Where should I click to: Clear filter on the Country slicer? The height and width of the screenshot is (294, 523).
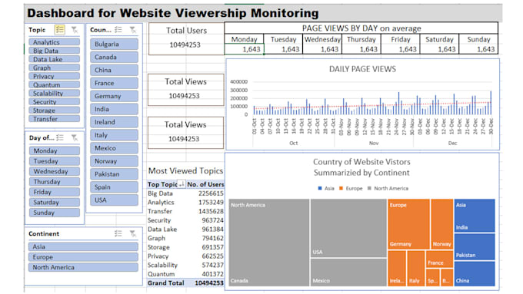pyautogui.click(x=133, y=30)
